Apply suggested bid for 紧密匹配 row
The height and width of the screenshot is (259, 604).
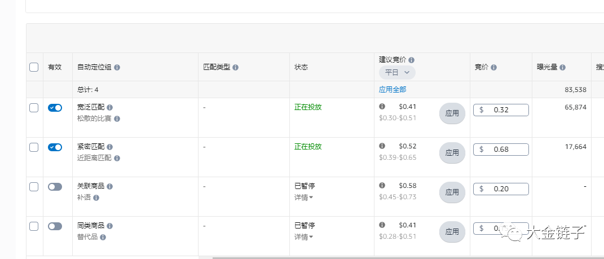click(x=452, y=152)
